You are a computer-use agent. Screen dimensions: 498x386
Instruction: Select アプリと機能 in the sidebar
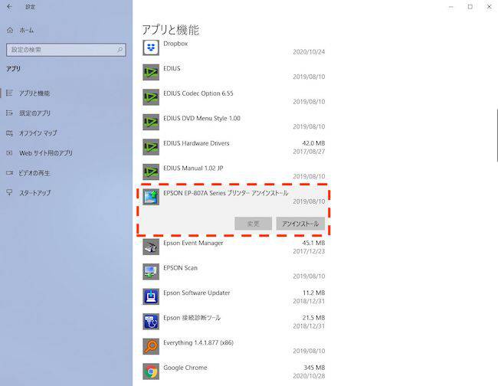(34, 93)
